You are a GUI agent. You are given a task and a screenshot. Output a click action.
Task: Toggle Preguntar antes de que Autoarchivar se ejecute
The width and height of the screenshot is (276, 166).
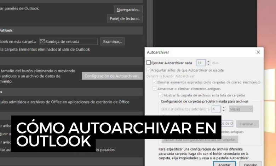click(149, 70)
